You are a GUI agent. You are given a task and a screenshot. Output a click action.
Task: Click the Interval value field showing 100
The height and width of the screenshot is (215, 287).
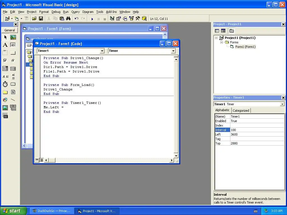pyautogui.click(x=257, y=130)
